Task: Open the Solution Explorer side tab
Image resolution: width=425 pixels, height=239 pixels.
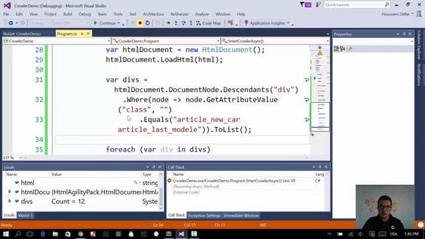Action: [x=419, y=44]
